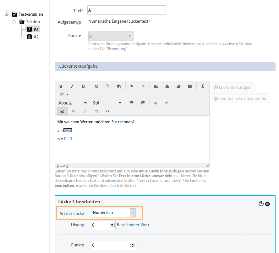Open the Art der Lücke dropdown

113,213
